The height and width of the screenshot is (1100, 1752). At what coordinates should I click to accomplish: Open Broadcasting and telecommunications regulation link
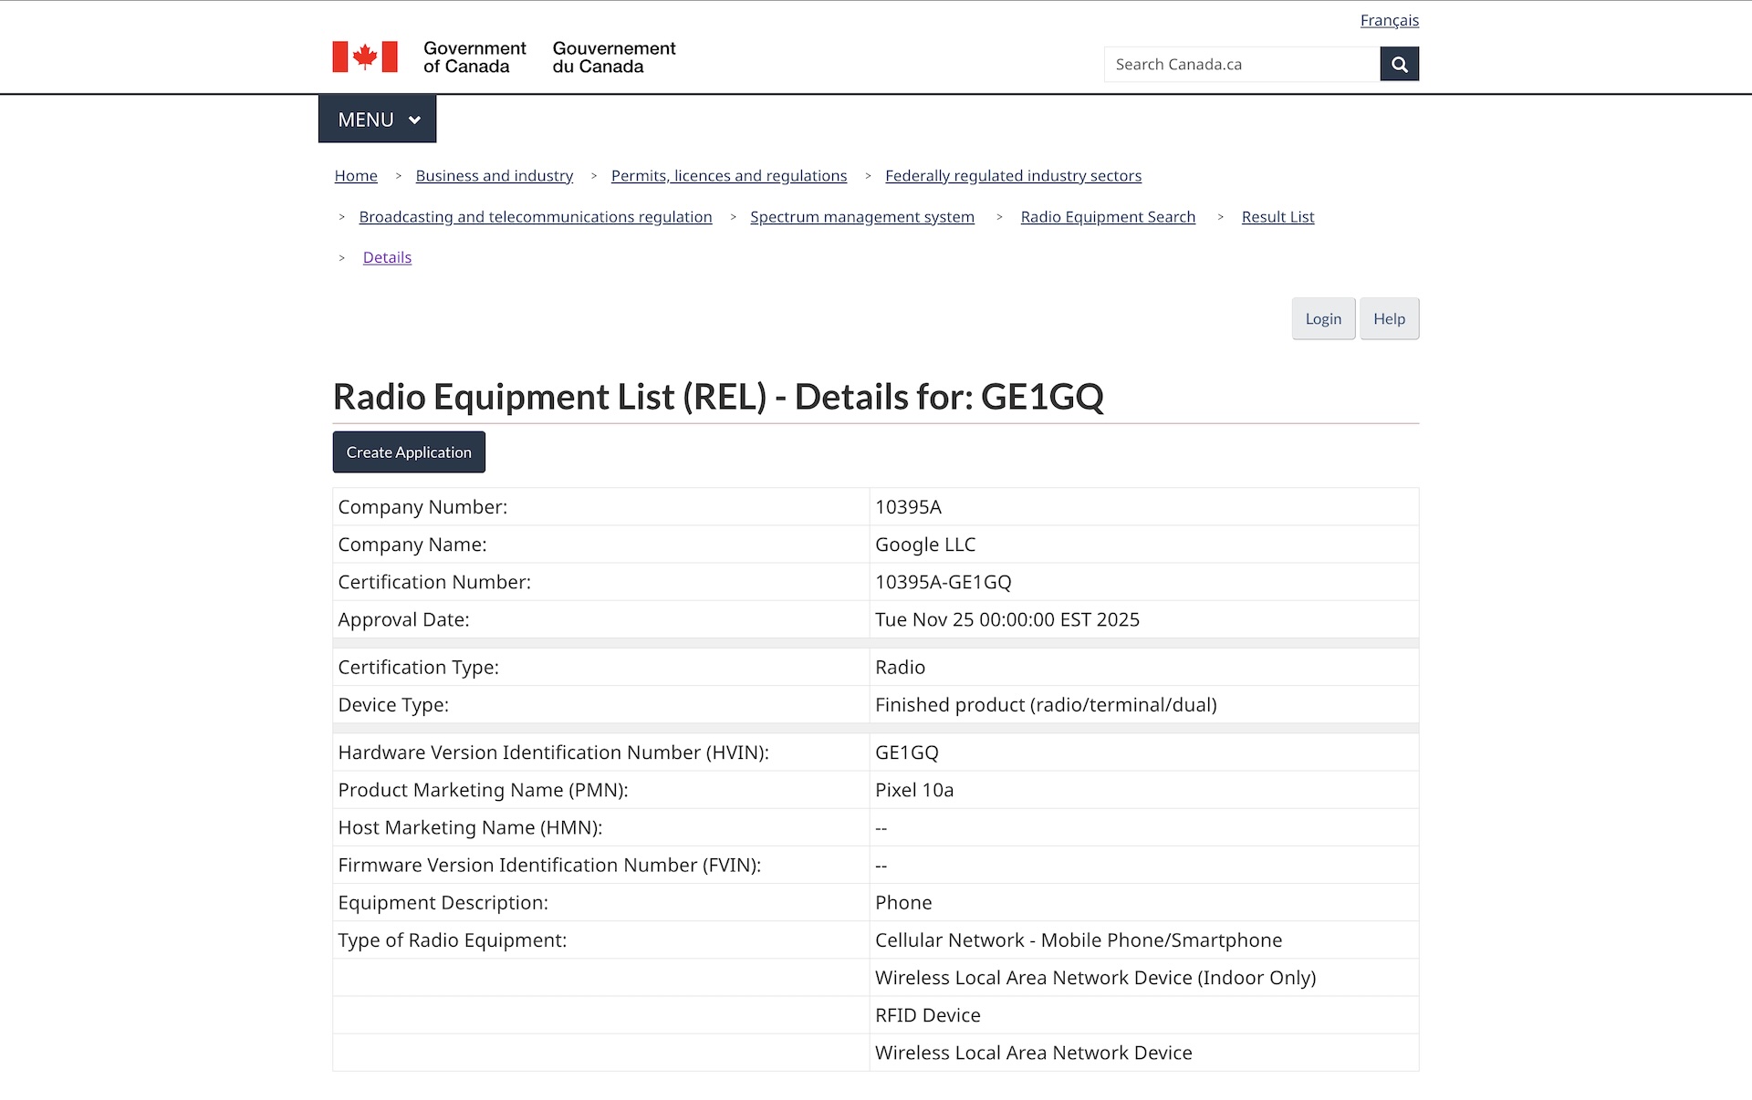click(x=535, y=217)
